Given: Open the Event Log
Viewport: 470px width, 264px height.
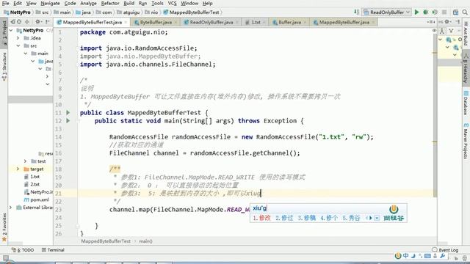Looking at the screenshot, I should [x=446, y=250].
